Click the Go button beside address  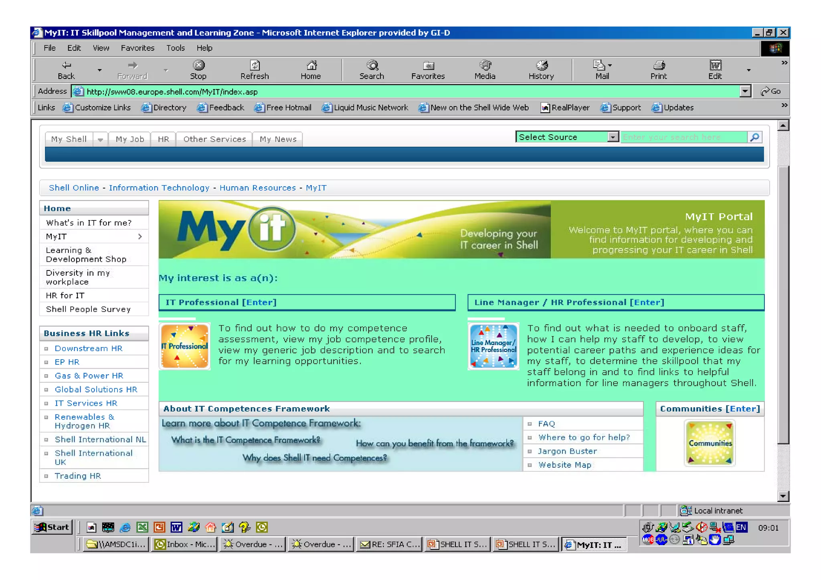pos(770,91)
